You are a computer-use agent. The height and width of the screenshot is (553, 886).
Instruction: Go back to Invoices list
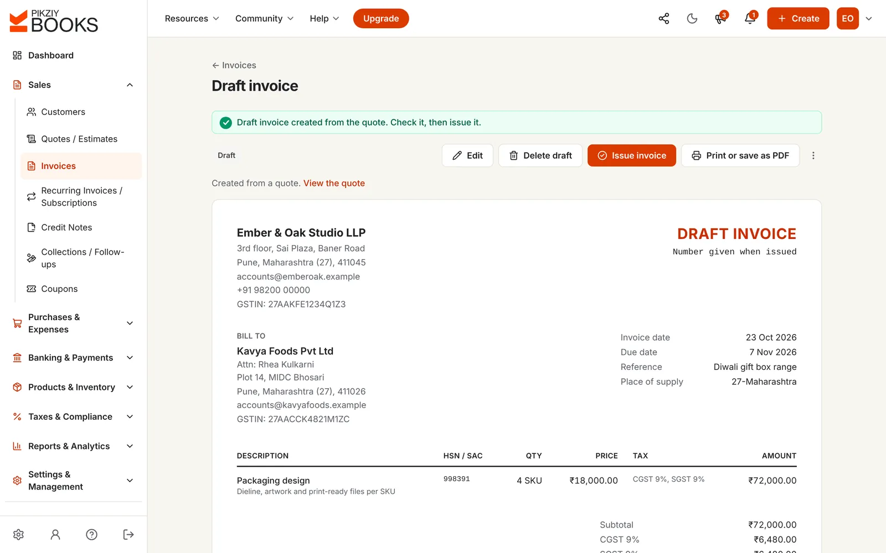point(234,65)
